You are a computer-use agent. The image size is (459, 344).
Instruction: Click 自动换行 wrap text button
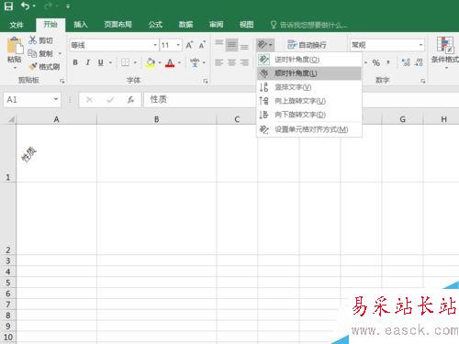point(307,45)
